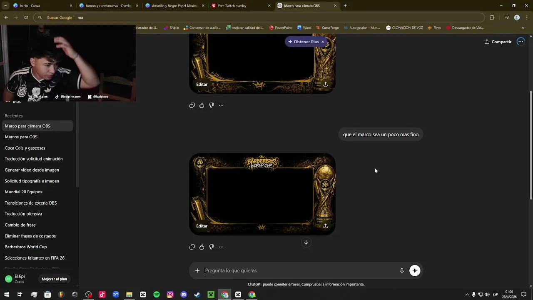533x300 pixels.
Task: Open the Transiciones de escena OBS chat
Action: pos(37,203)
